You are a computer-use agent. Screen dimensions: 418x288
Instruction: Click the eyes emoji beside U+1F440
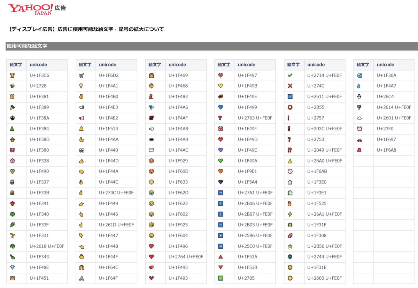point(82,150)
